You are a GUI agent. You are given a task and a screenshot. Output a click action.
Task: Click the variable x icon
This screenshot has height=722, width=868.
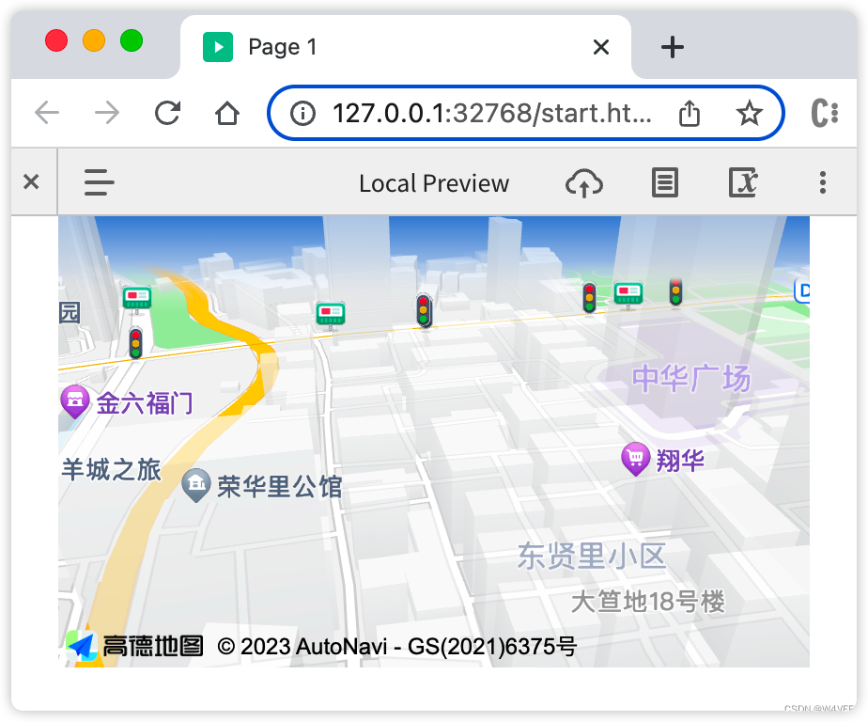(743, 182)
